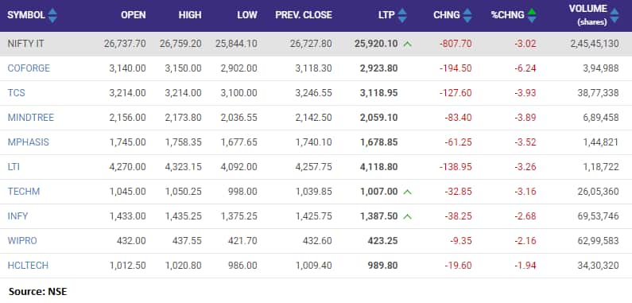The height and width of the screenshot is (303, 632).
Task: Open the LTI symbol link
Action: [14, 167]
